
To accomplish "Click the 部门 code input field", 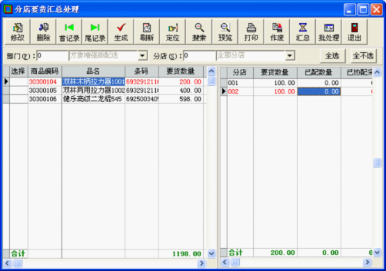I will (52, 56).
